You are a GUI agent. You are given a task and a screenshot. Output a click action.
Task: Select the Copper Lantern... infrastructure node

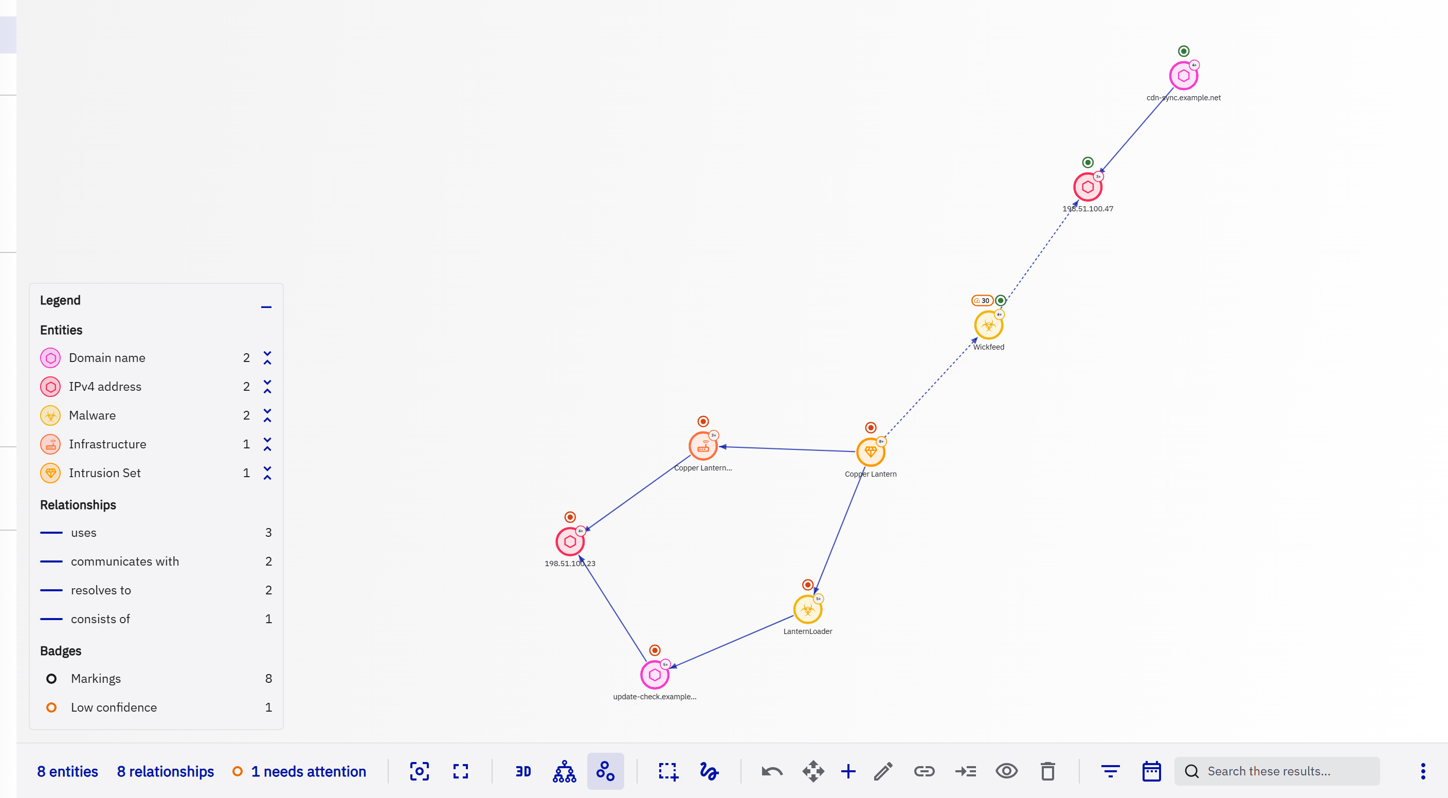point(702,446)
